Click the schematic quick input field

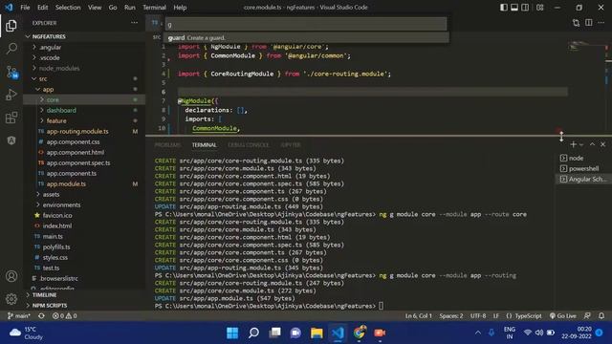click(x=306, y=24)
